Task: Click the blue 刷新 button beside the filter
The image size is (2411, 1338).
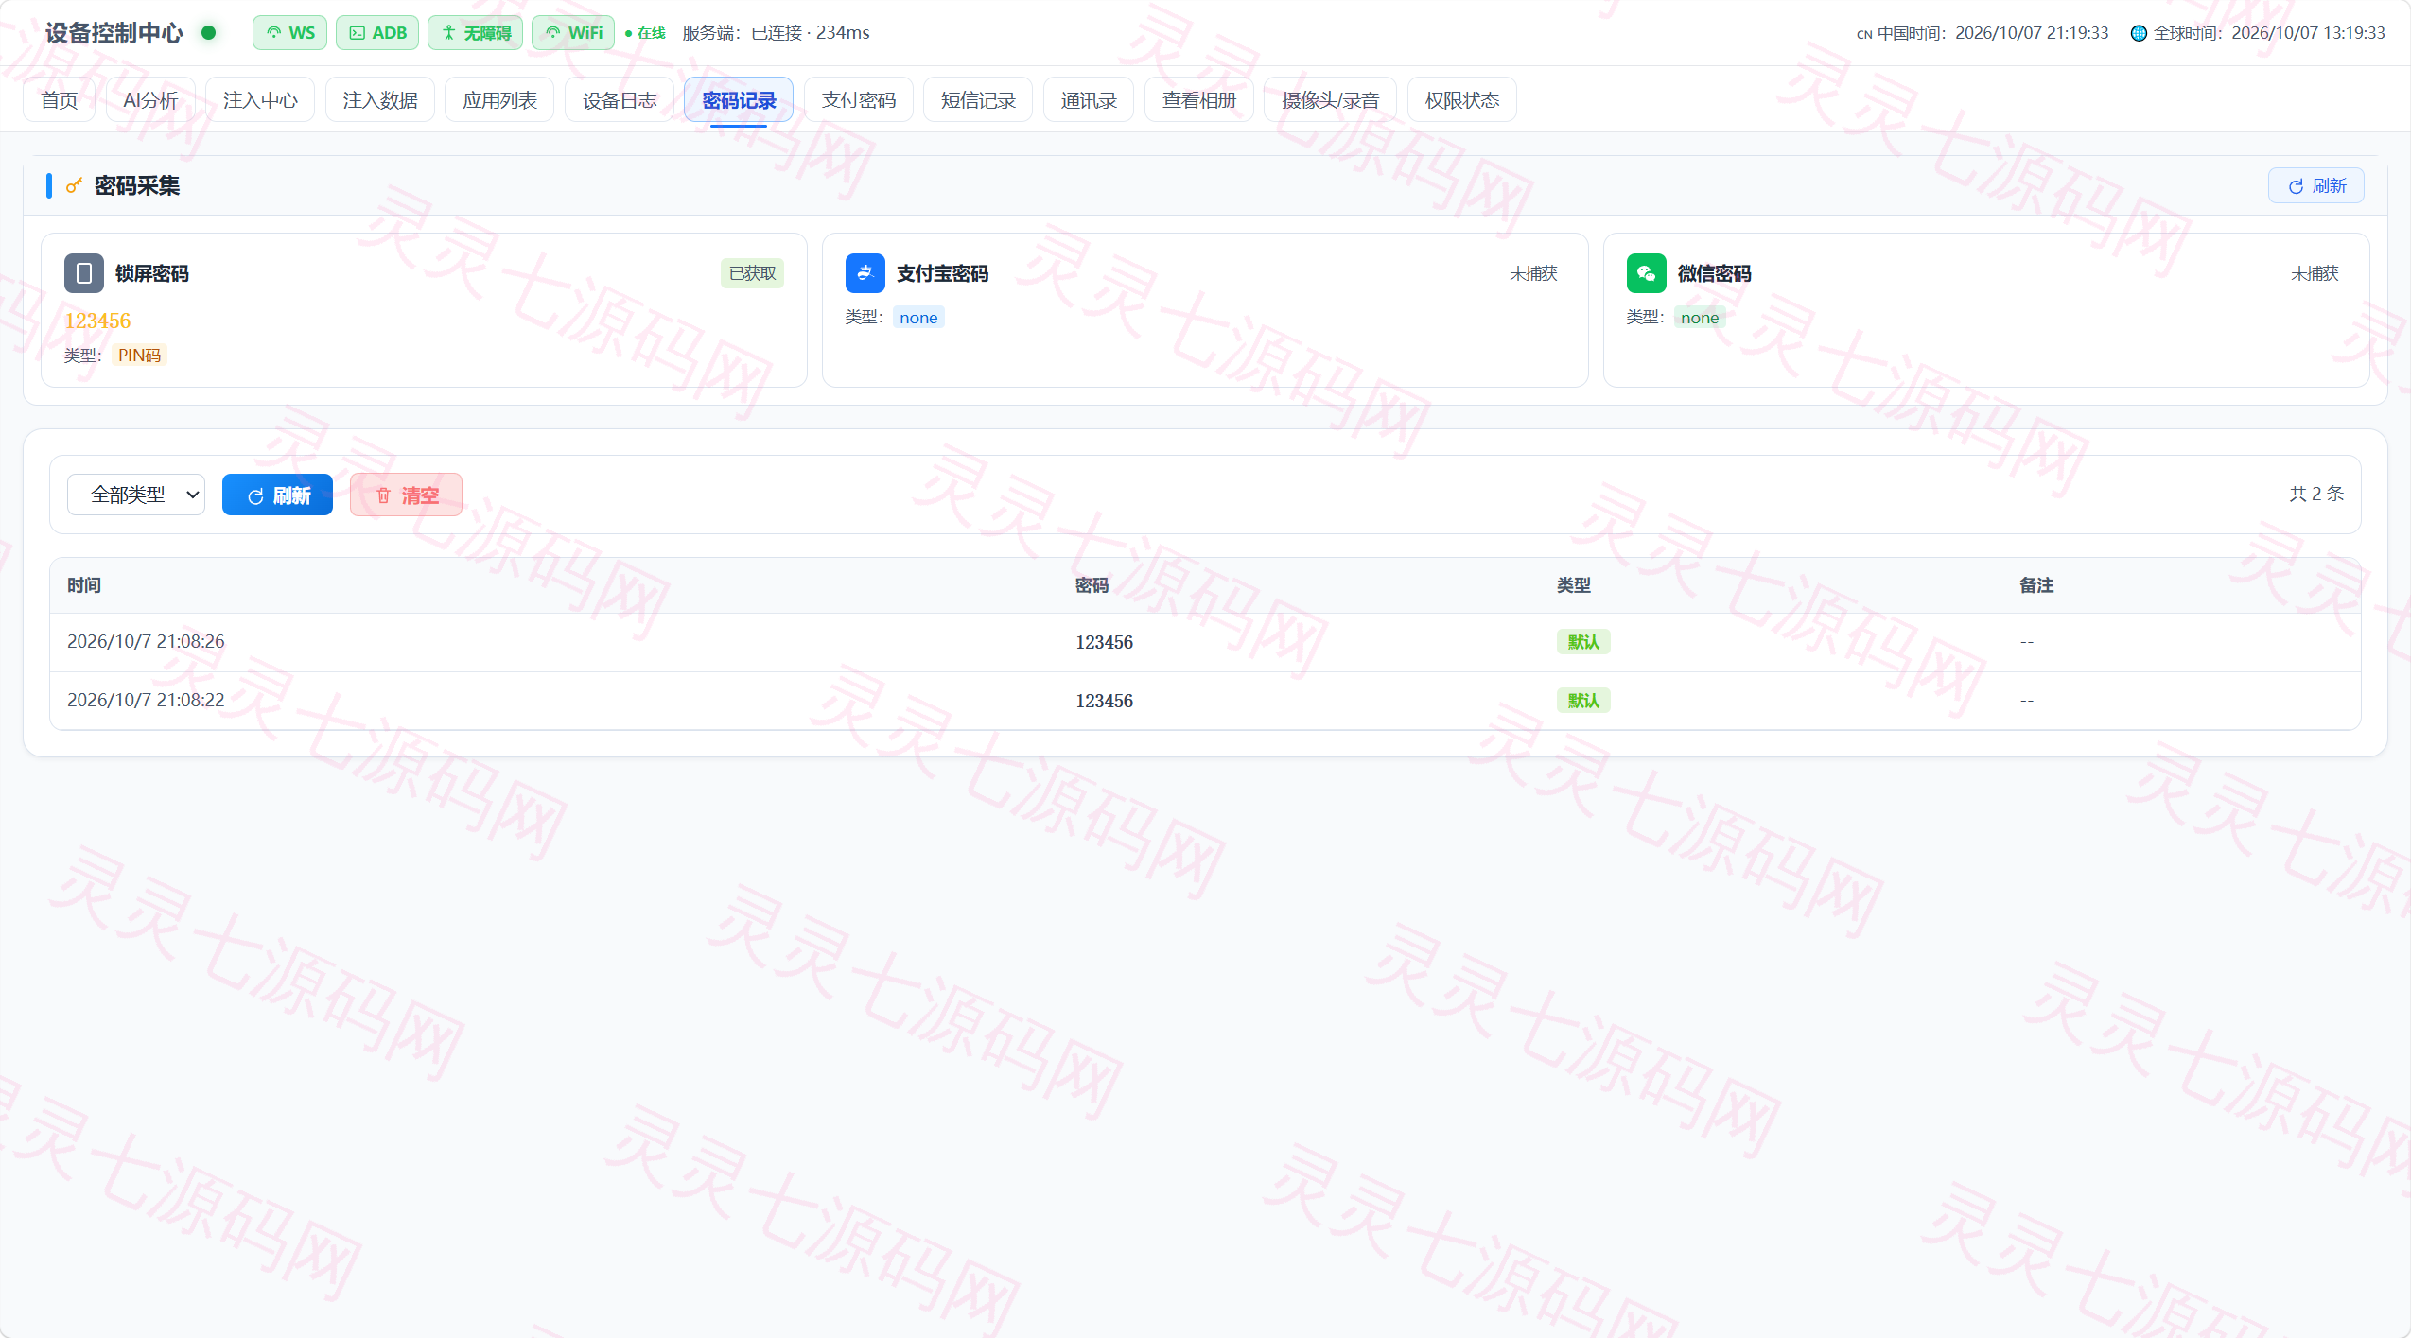Action: click(x=277, y=495)
